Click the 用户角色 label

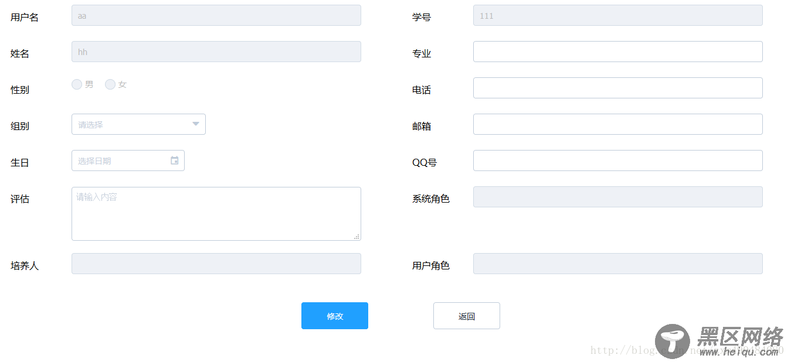click(431, 265)
